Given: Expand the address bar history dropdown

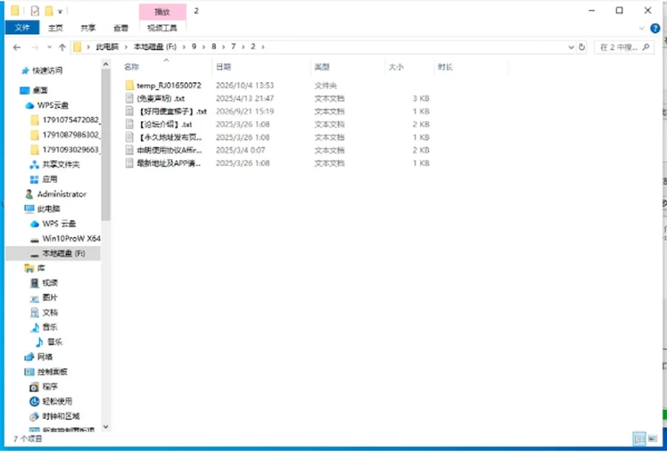Looking at the screenshot, I should coord(571,47).
